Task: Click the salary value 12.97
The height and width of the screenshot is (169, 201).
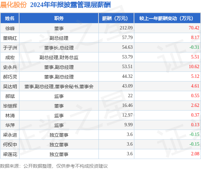Action: [127, 115]
